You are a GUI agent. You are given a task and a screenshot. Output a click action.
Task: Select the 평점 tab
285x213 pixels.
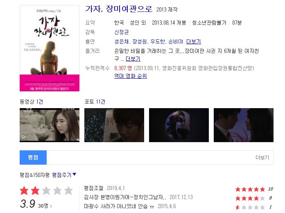pyautogui.click(x=33, y=157)
